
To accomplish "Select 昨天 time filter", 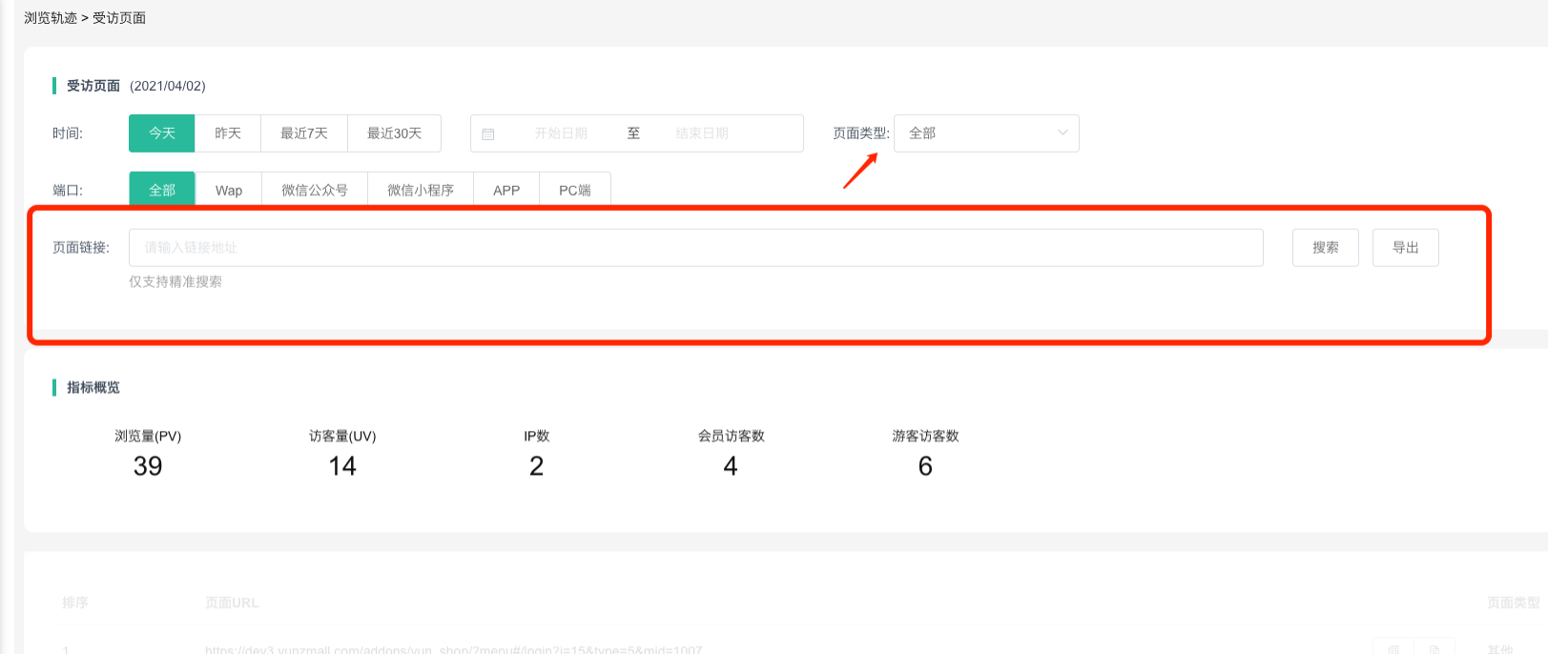I will tap(228, 133).
